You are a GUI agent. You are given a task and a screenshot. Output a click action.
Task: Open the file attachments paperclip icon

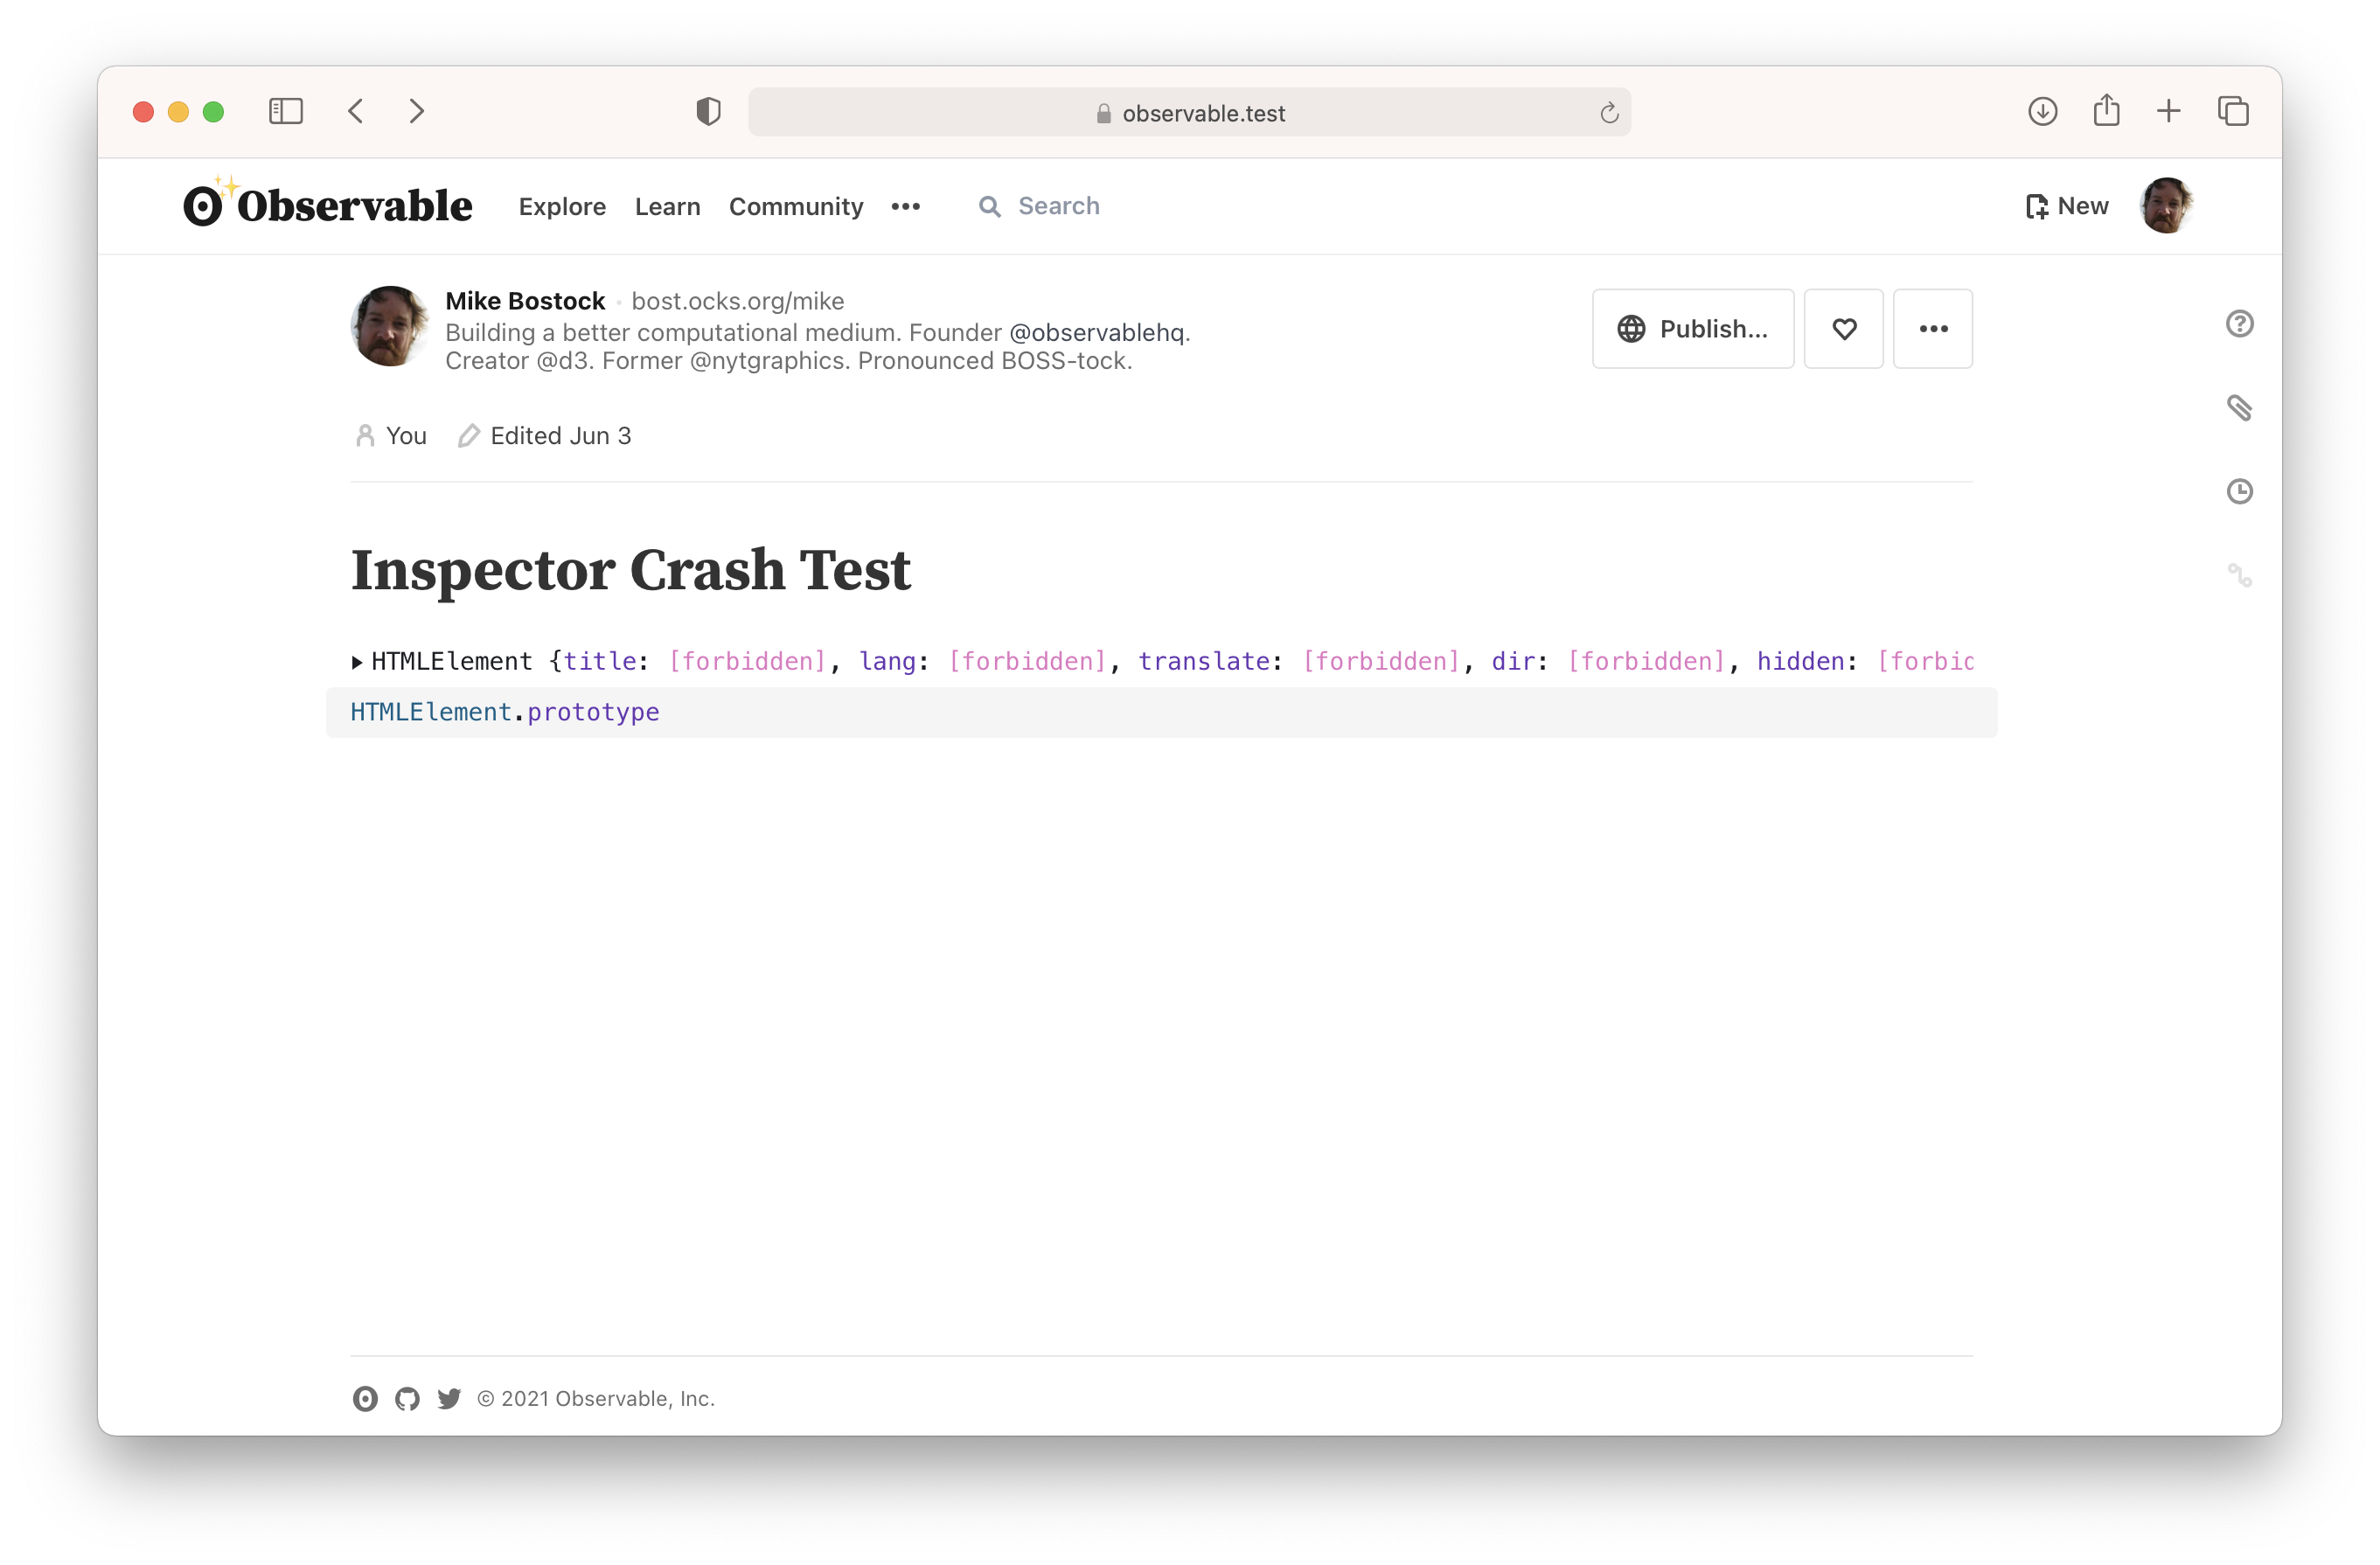tap(2239, 407)
